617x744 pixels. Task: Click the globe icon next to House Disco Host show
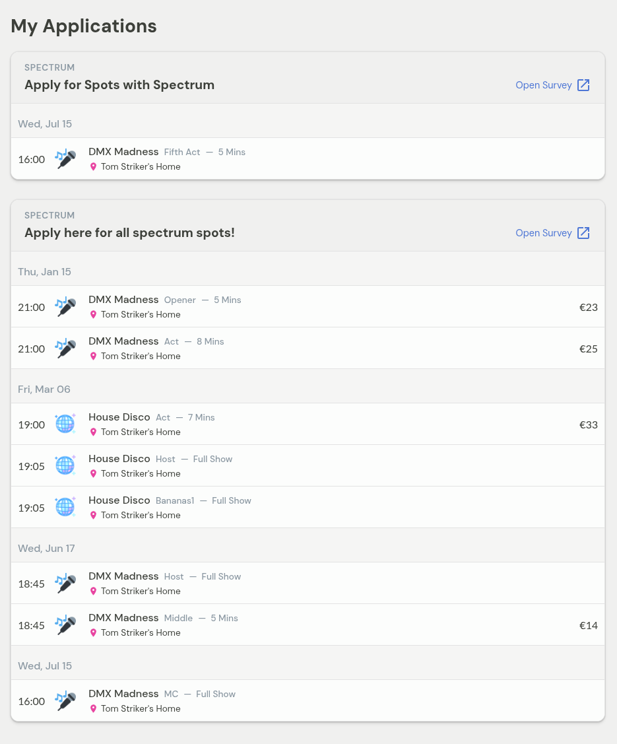pyautogui.click(x=65, y=465)
